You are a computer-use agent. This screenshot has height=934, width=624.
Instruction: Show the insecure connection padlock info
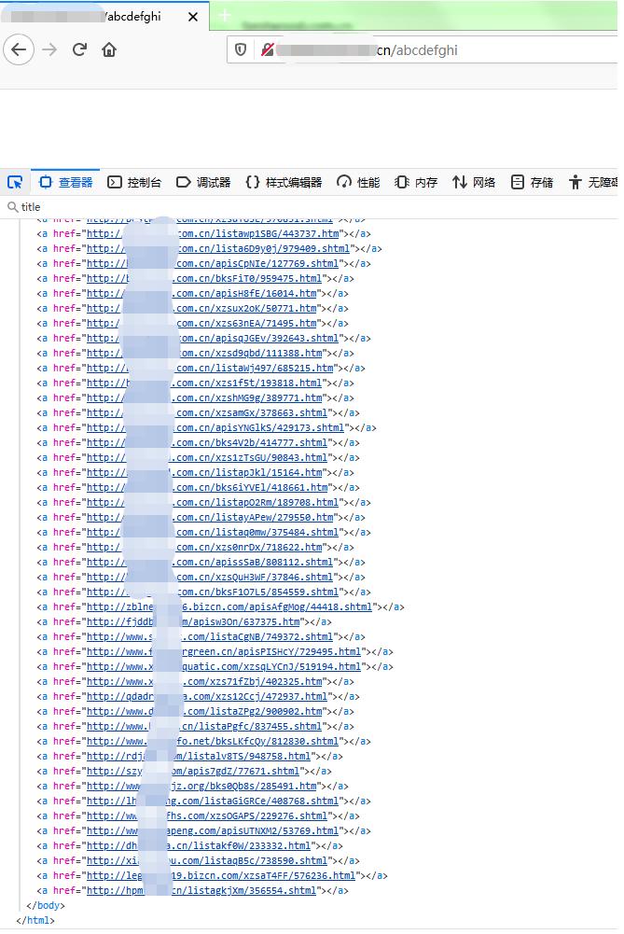tap(268, 50)
